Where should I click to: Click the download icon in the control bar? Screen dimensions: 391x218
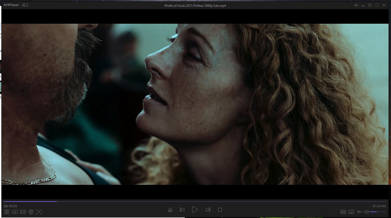[15, 212]
